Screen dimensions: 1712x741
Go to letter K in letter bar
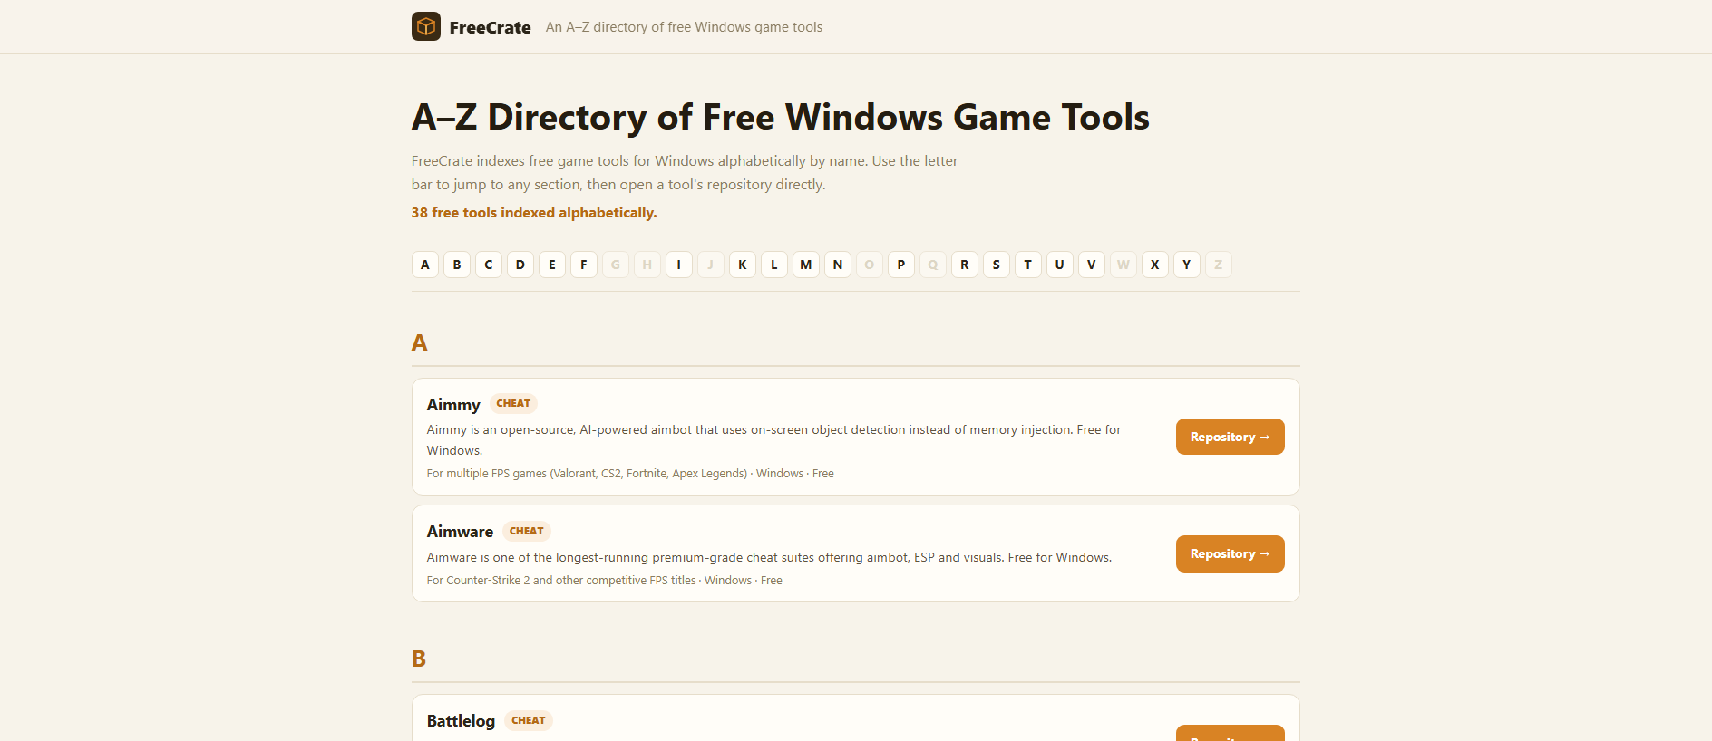tap(743, 265)
